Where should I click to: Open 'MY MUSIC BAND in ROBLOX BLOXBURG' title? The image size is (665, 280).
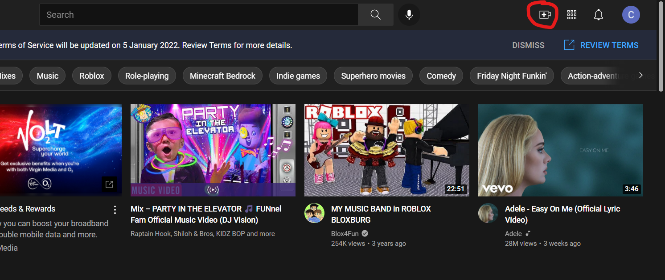click(381, 214)
